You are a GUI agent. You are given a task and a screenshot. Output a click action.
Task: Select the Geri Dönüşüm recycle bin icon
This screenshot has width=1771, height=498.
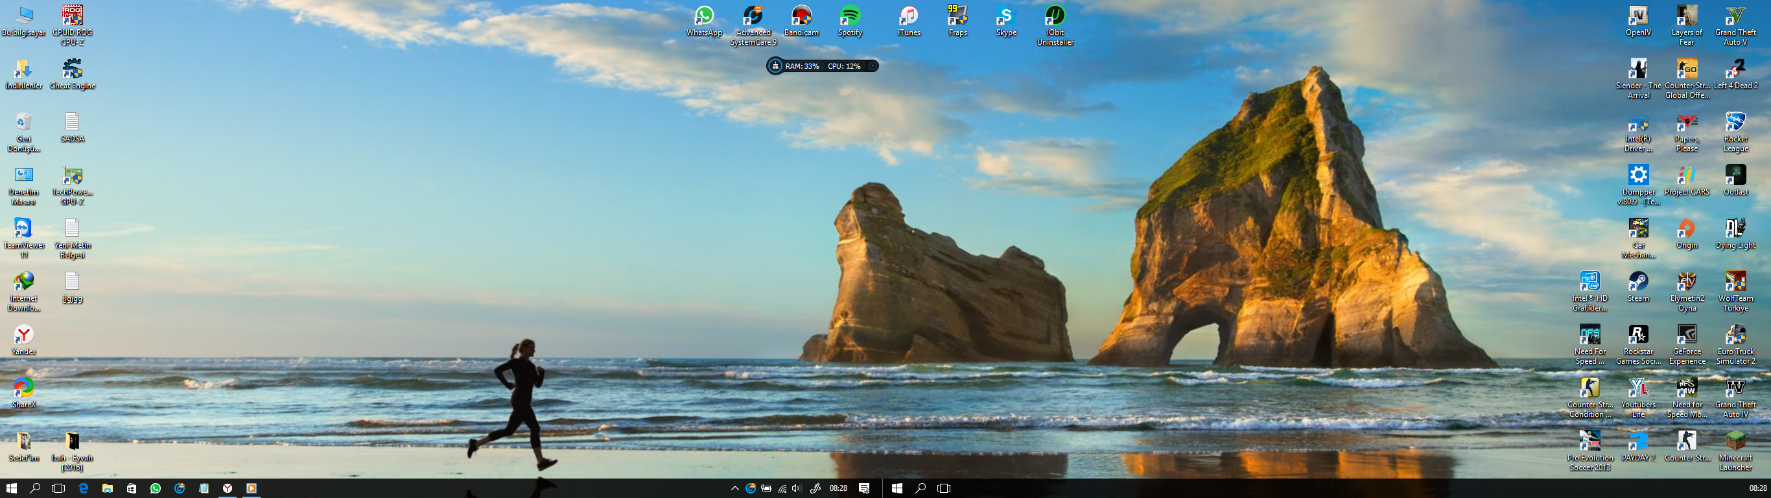(24, 132)
